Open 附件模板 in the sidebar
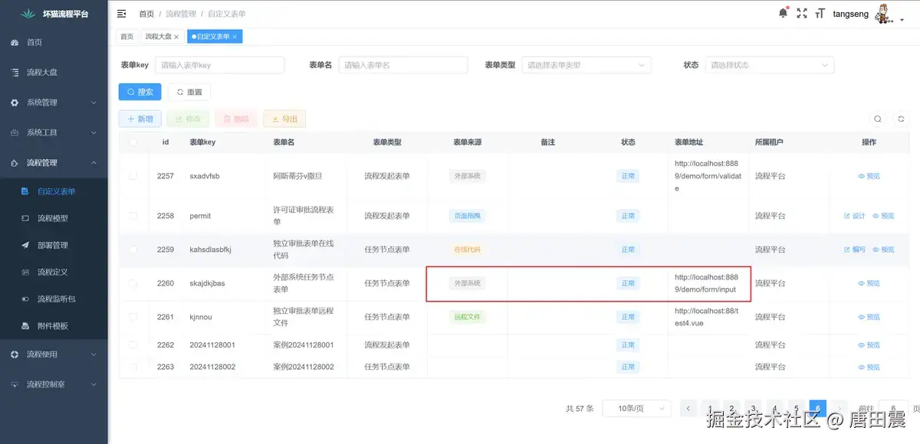 [54, 325]
